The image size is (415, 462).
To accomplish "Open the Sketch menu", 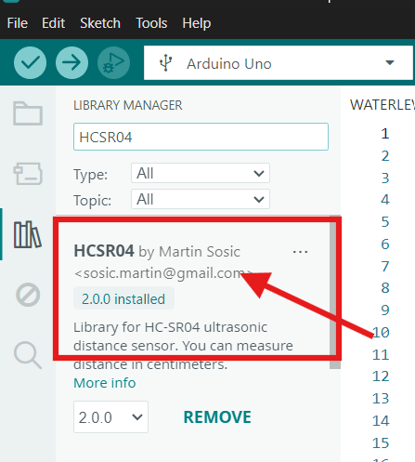I will [x=100, y=23].
